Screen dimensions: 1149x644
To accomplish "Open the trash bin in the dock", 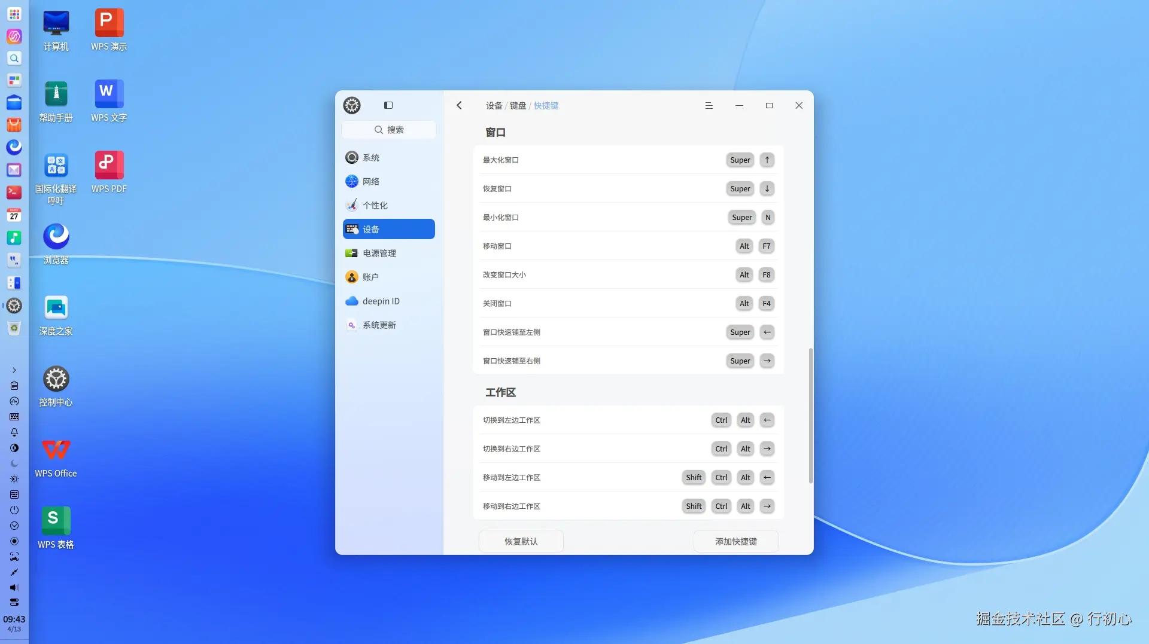I will [x=14, y=328].
